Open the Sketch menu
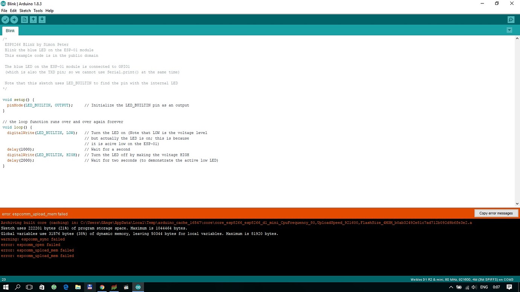 point(25,11)
